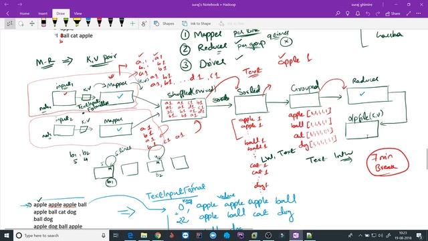Click the greyed Ink to Text button
Viewport: 428px width, 241px height.
click(232, 24)
